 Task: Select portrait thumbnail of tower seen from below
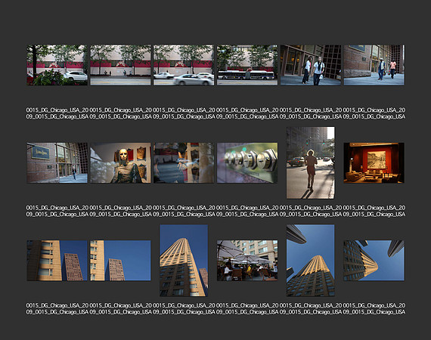point(311,261)
